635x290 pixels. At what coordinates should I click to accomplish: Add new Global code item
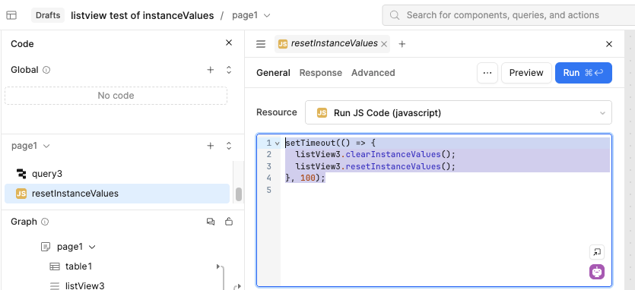(x=210, y=70)
